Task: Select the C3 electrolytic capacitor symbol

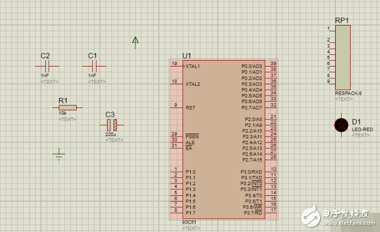Action: click(111, 125)
